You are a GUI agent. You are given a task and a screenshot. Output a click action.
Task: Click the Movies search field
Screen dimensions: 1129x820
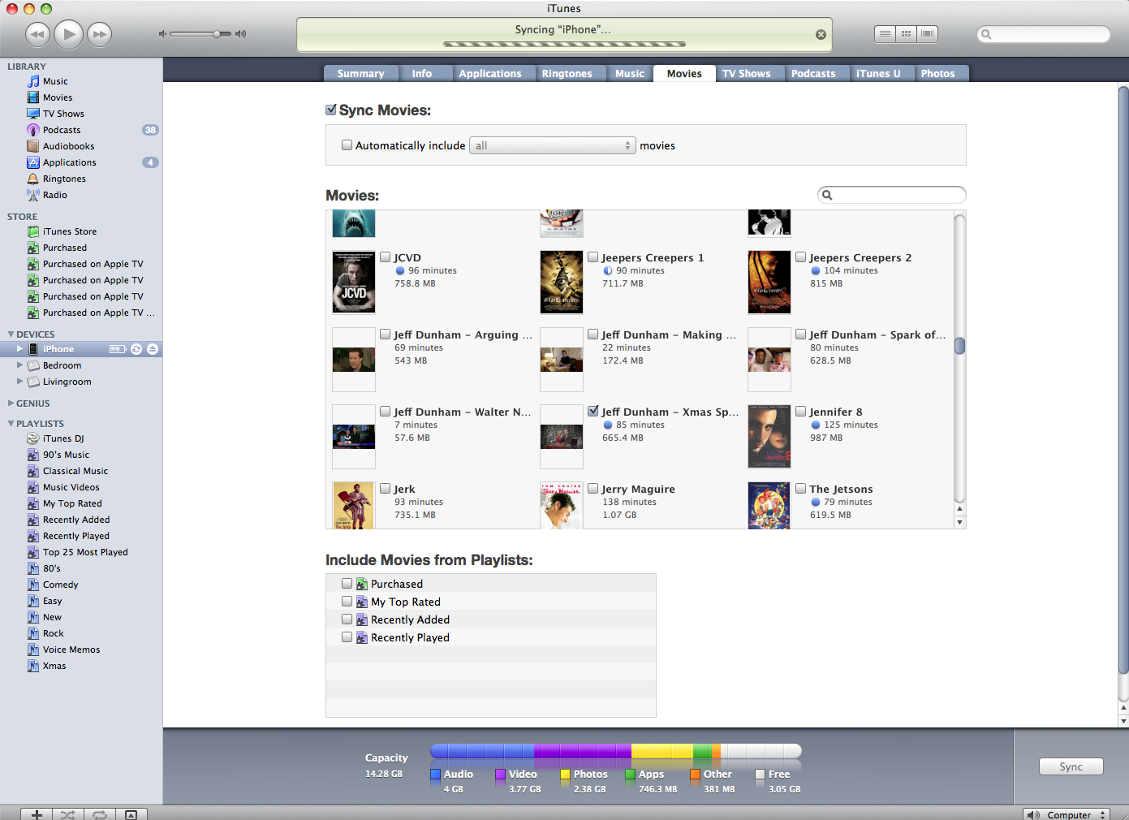pos(891,195)
